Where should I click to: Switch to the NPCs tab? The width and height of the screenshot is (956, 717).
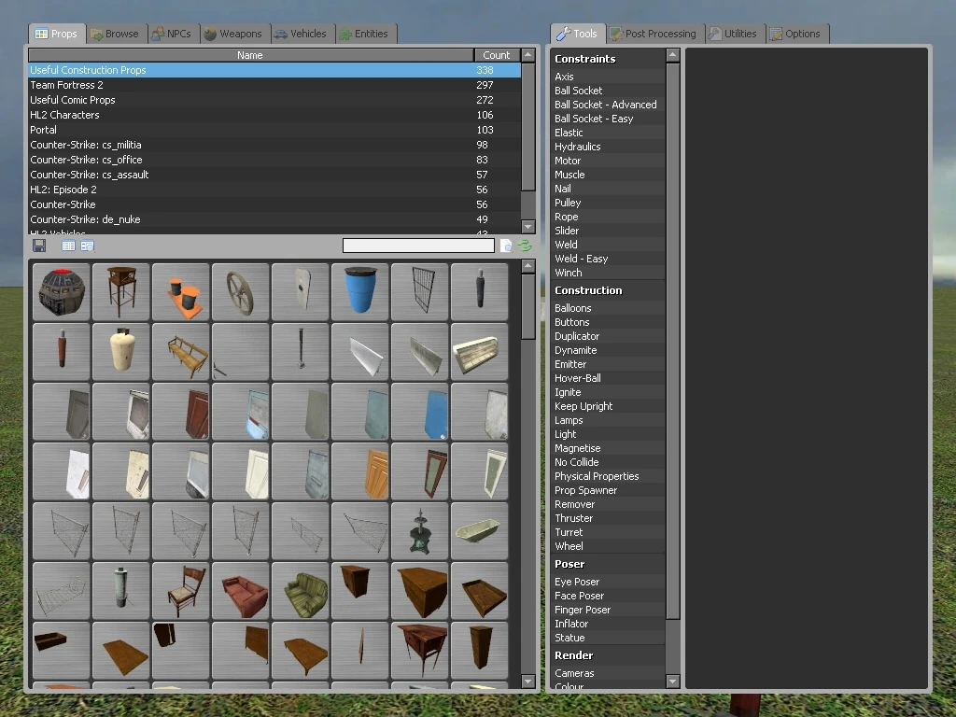172,34
